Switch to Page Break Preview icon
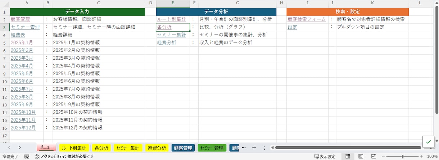 coord(374,156)
